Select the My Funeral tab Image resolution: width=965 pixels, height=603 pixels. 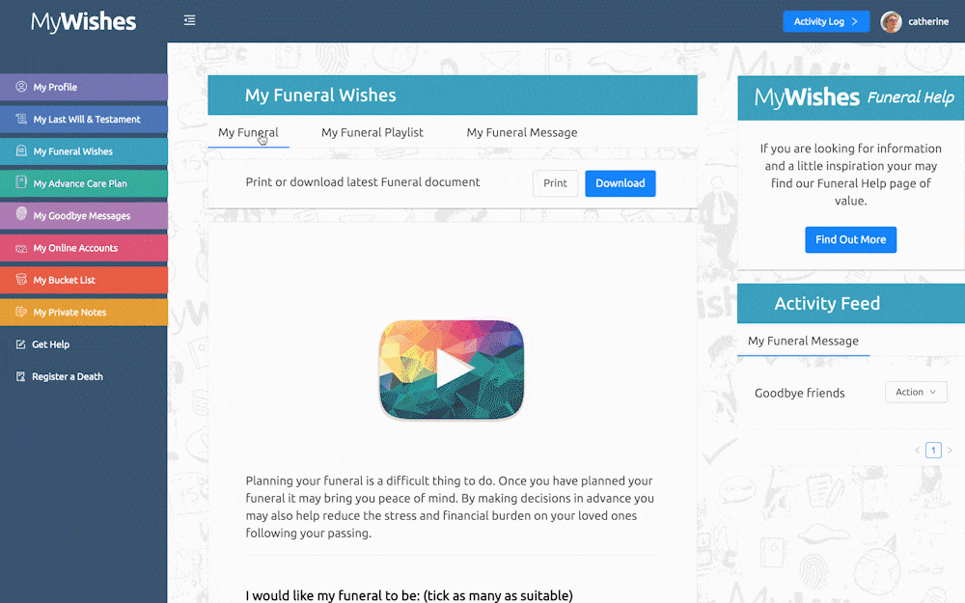(248, 132)
